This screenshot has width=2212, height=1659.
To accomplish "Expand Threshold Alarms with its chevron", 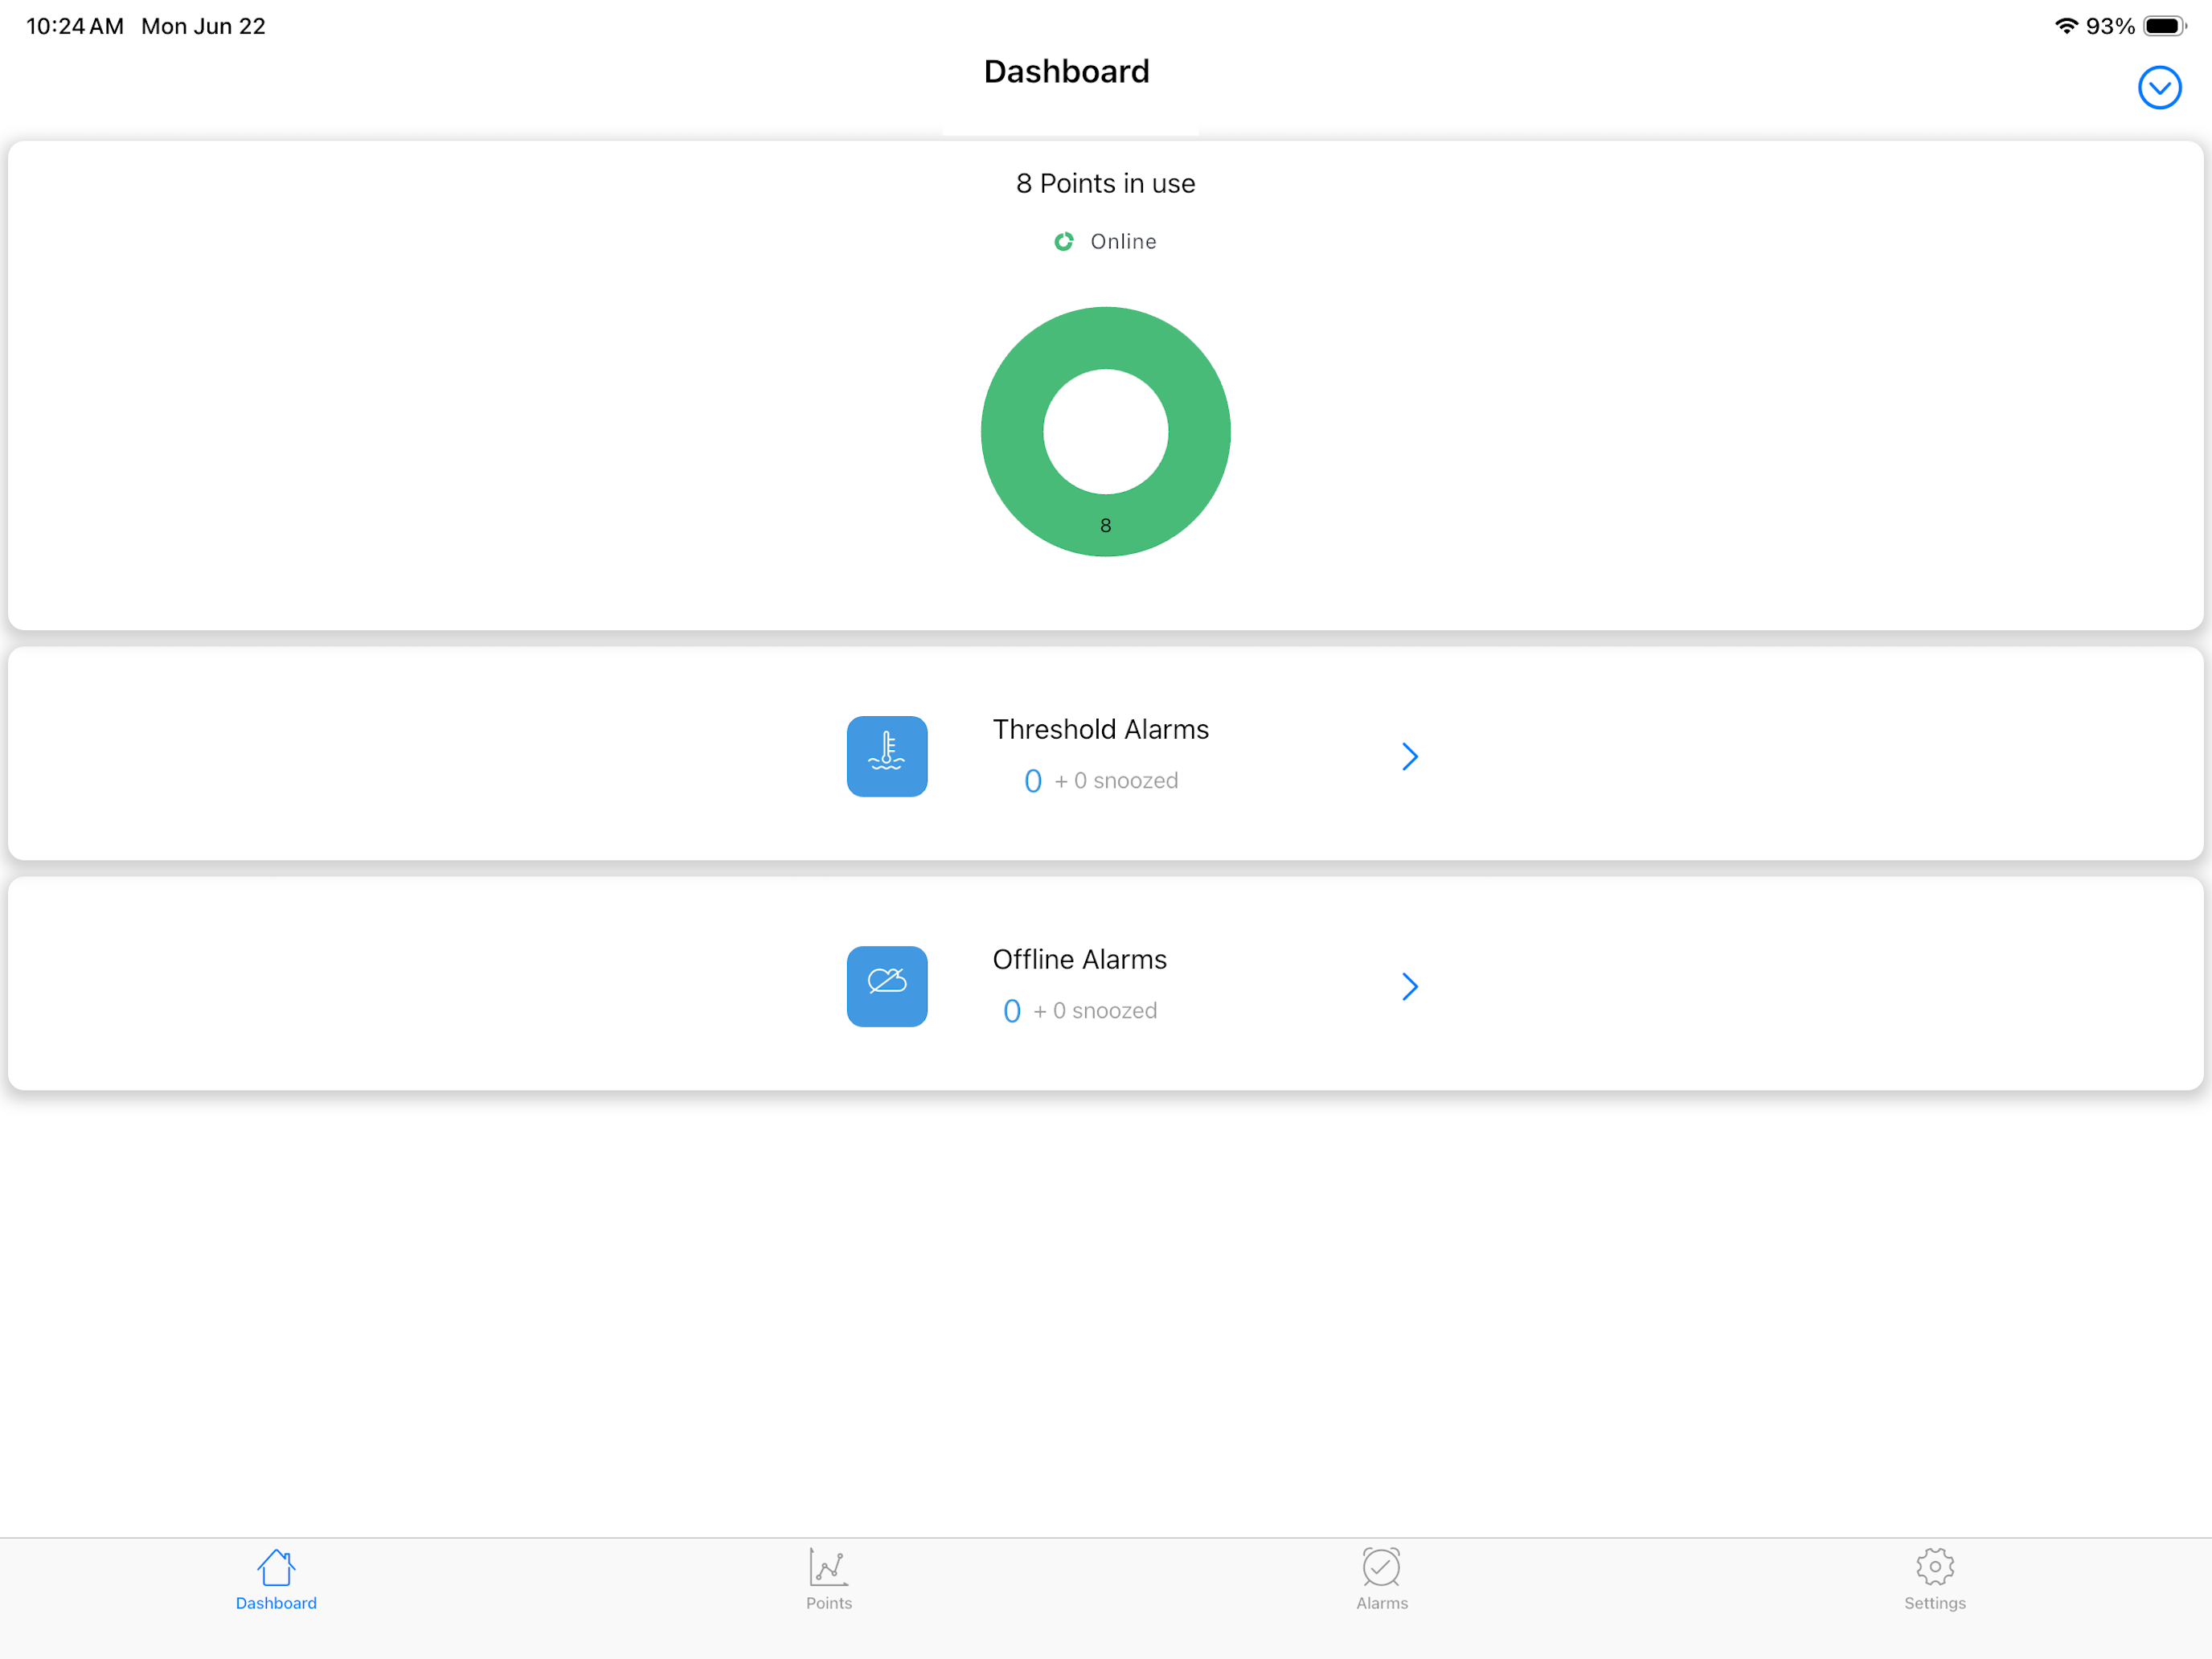I will (1410, 756).
